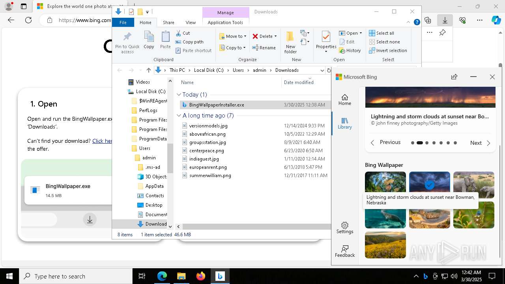Screen dimensions: 505x284
Task: Open History in ribbon
Action: coord(350,50)
